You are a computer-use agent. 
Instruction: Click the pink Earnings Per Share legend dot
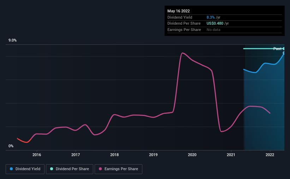pyautogui.click(x=100, y=169)
